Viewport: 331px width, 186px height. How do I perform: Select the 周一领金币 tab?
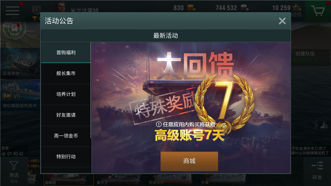pyautogui.click(x=66, y=136)
